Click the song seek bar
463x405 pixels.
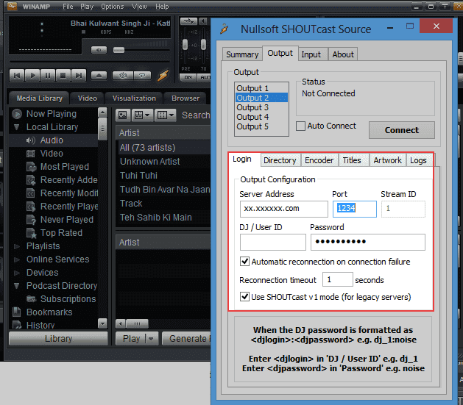(90, 62)
